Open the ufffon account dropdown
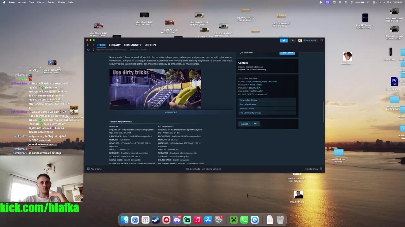 [308, 40]
